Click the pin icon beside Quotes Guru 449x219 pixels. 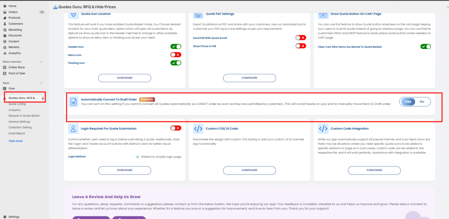click(43, 98)
